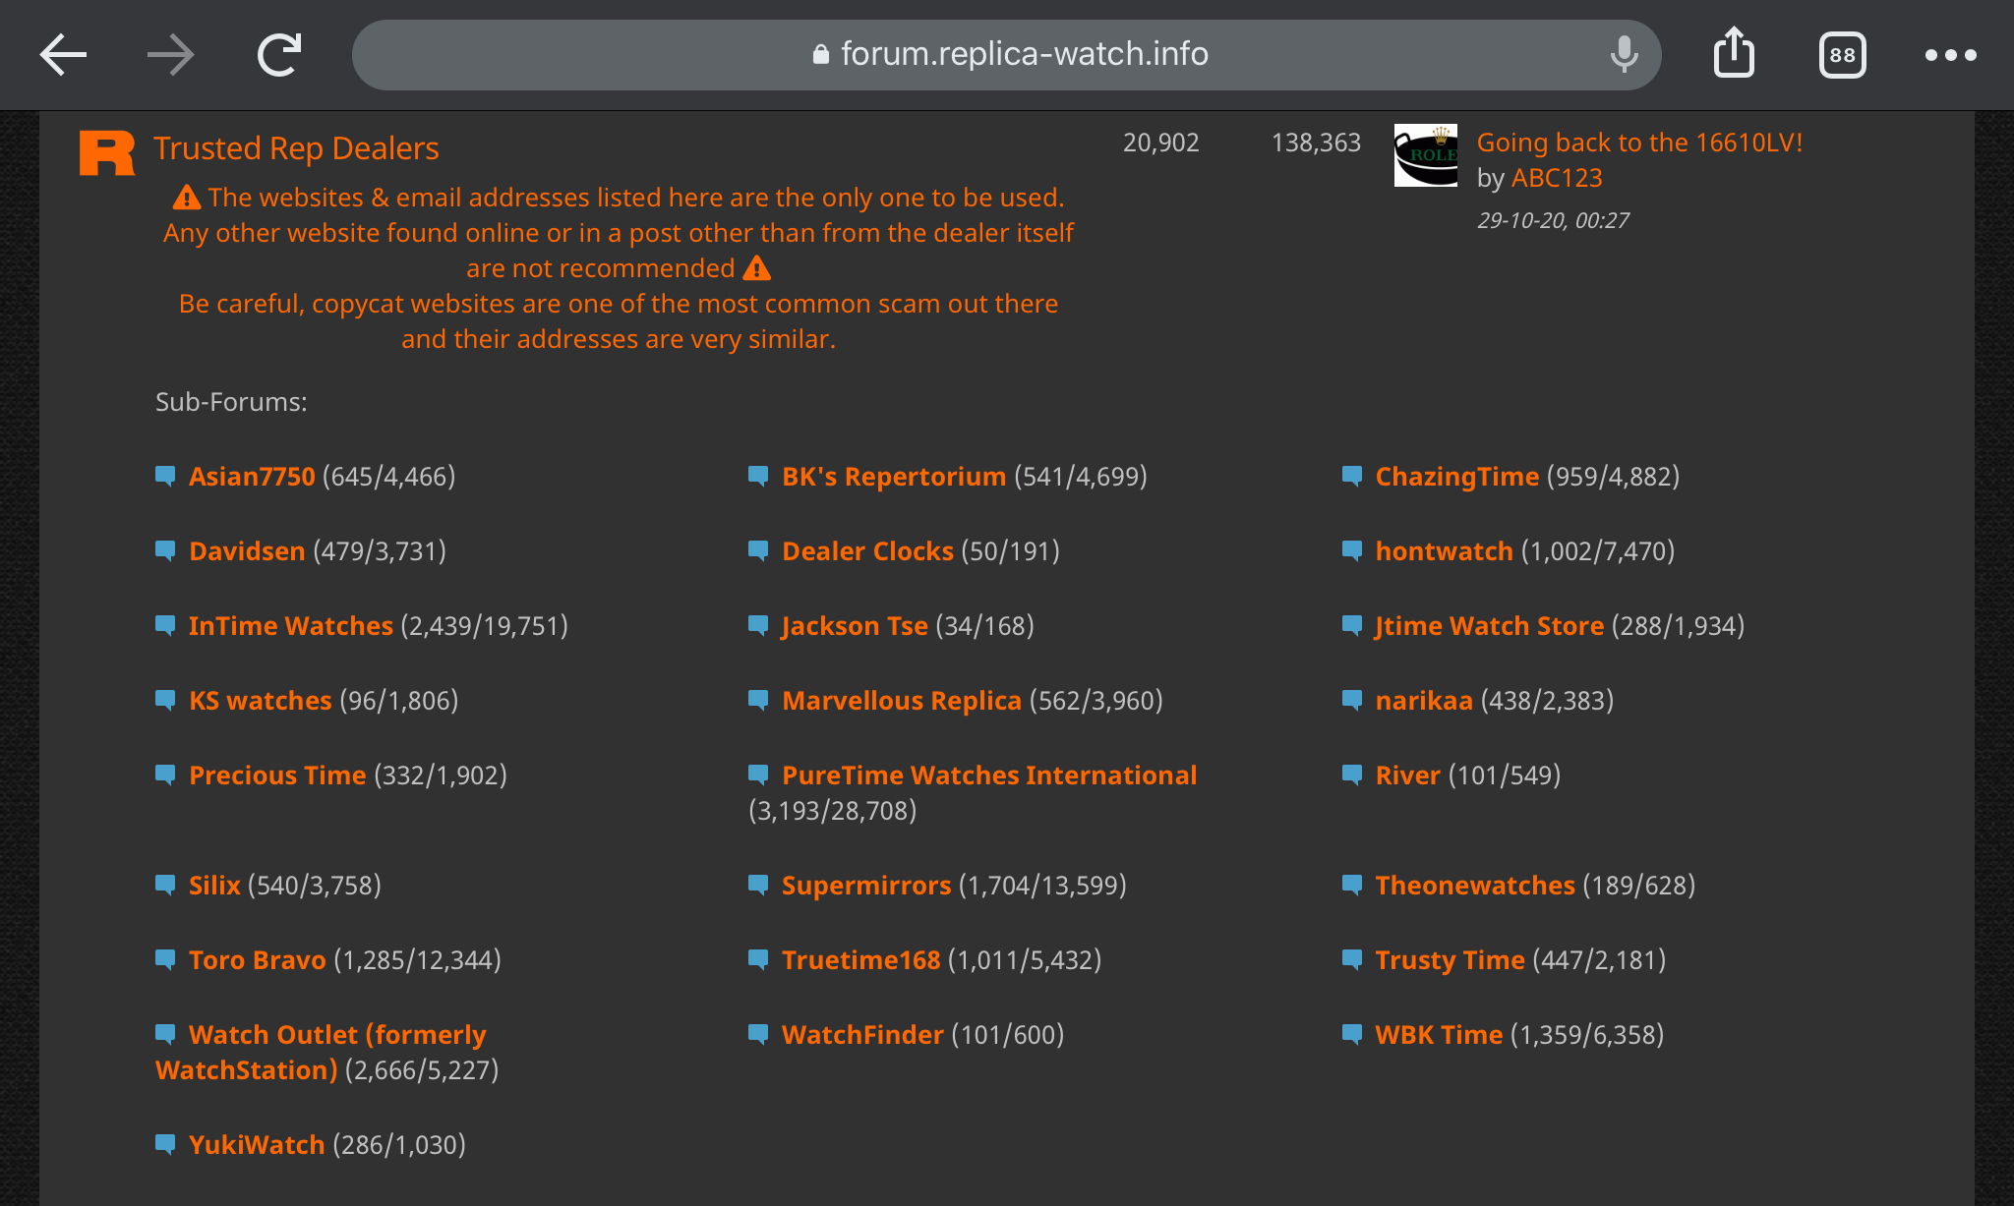
Task: Open the Silix sub-forum
Action: pos(214,885)
